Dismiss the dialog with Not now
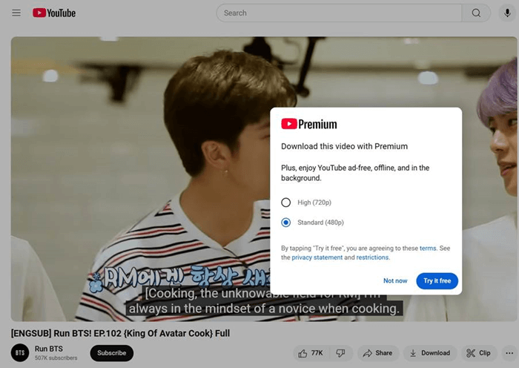 (395, 280)
